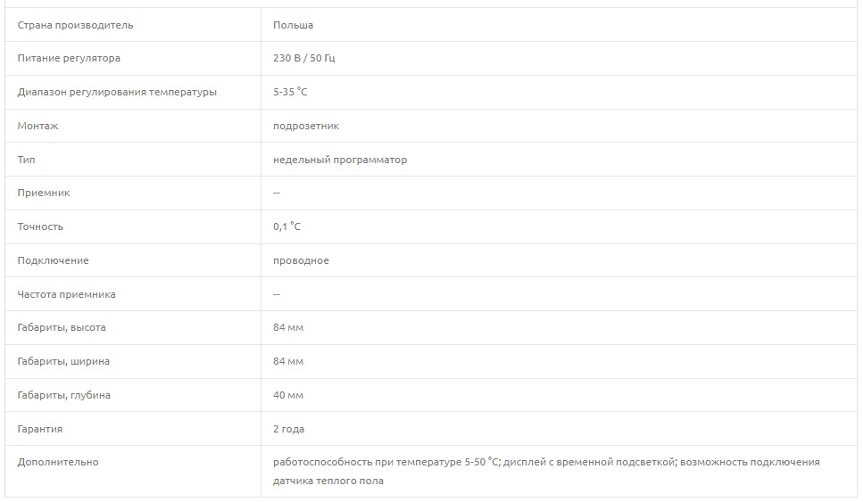Click the "0,1 °C" accuracy value
The image size is (863, 502).
point(286,226)
